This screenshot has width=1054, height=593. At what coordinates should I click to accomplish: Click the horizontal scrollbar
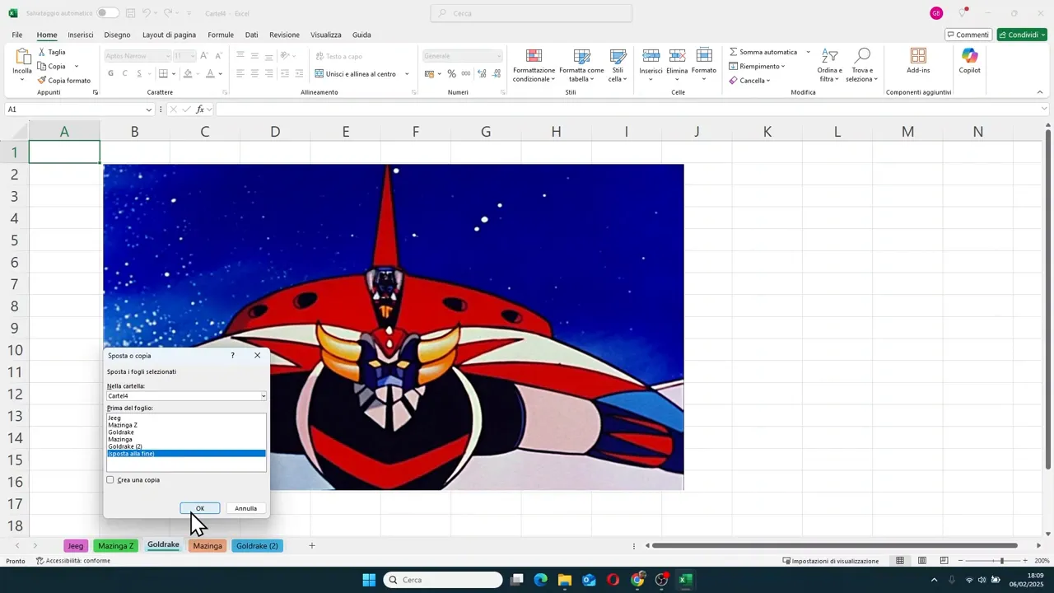(835, 545)
